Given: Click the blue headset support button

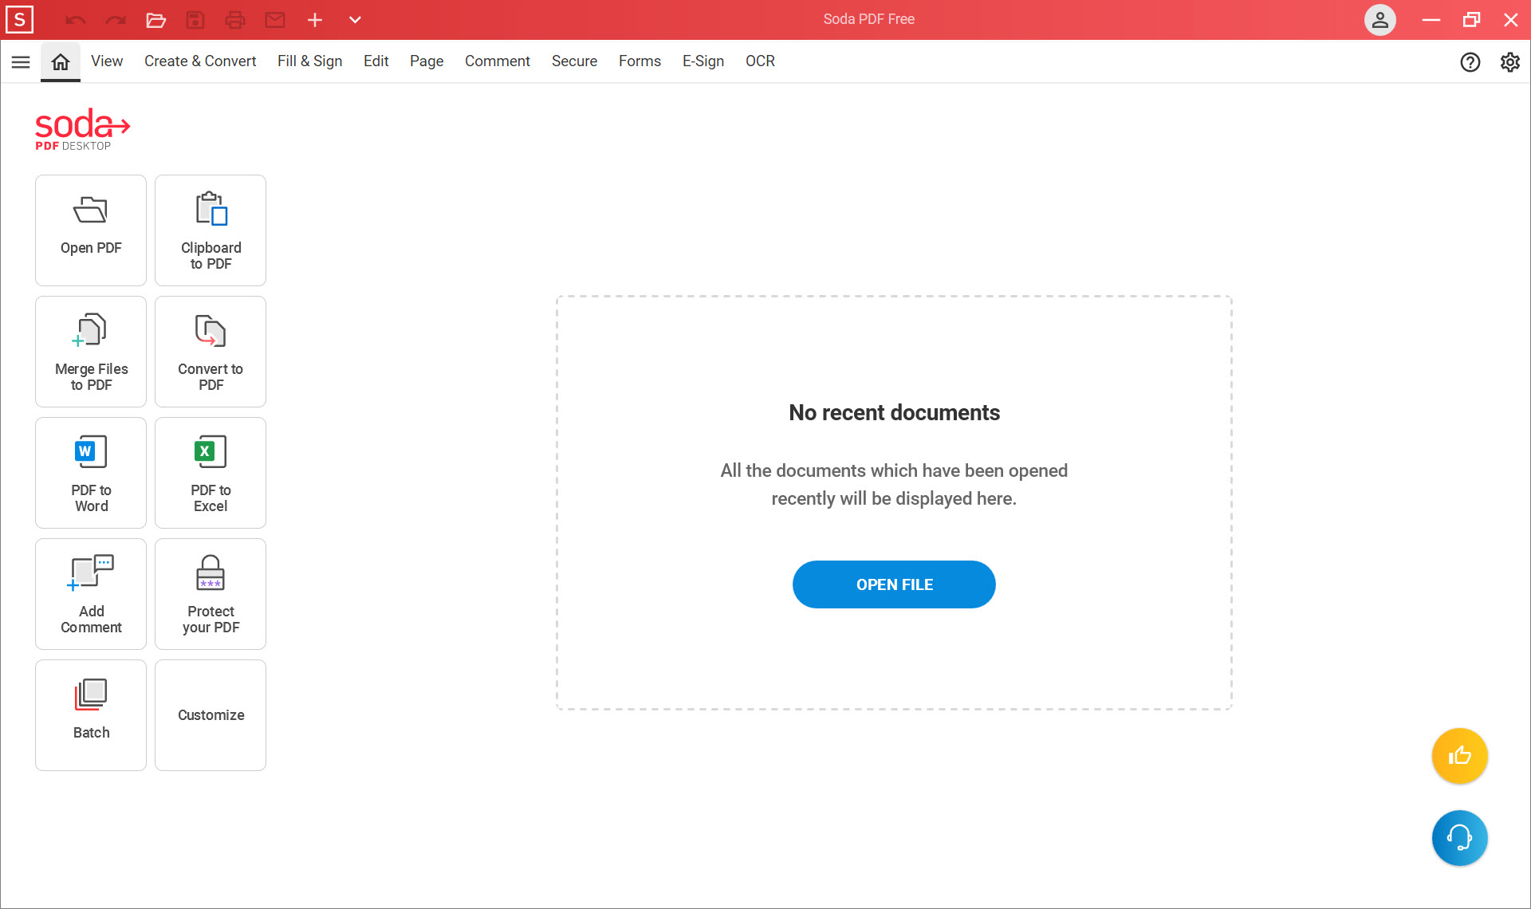Looking at the screenshot, I should [x=1459, y=838].
